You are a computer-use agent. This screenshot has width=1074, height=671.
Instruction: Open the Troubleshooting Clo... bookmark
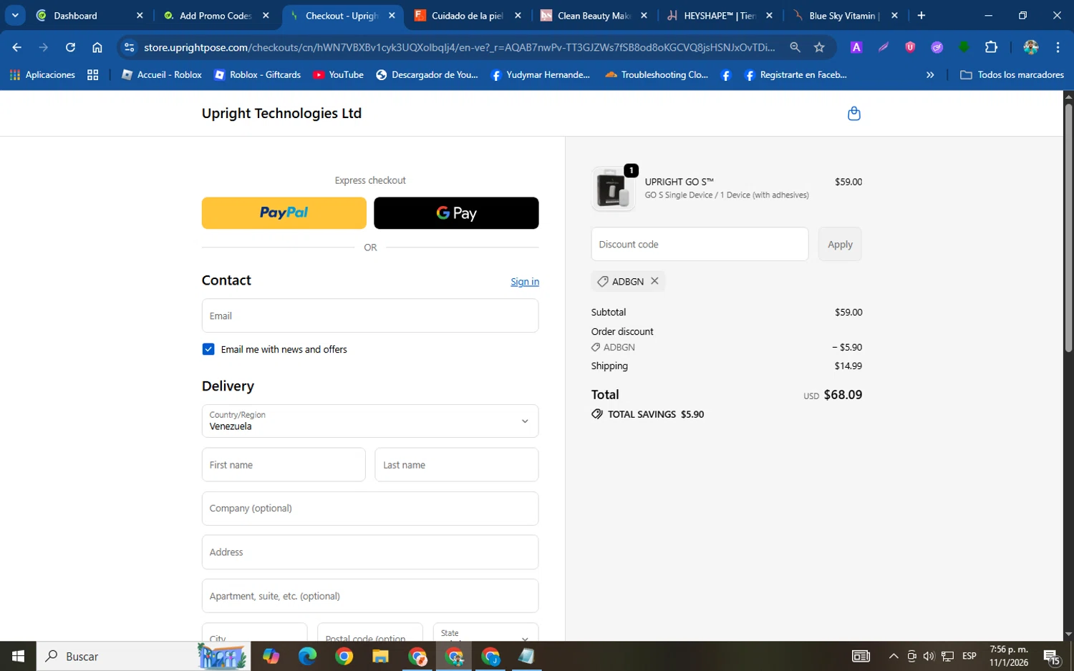(657, 74)
